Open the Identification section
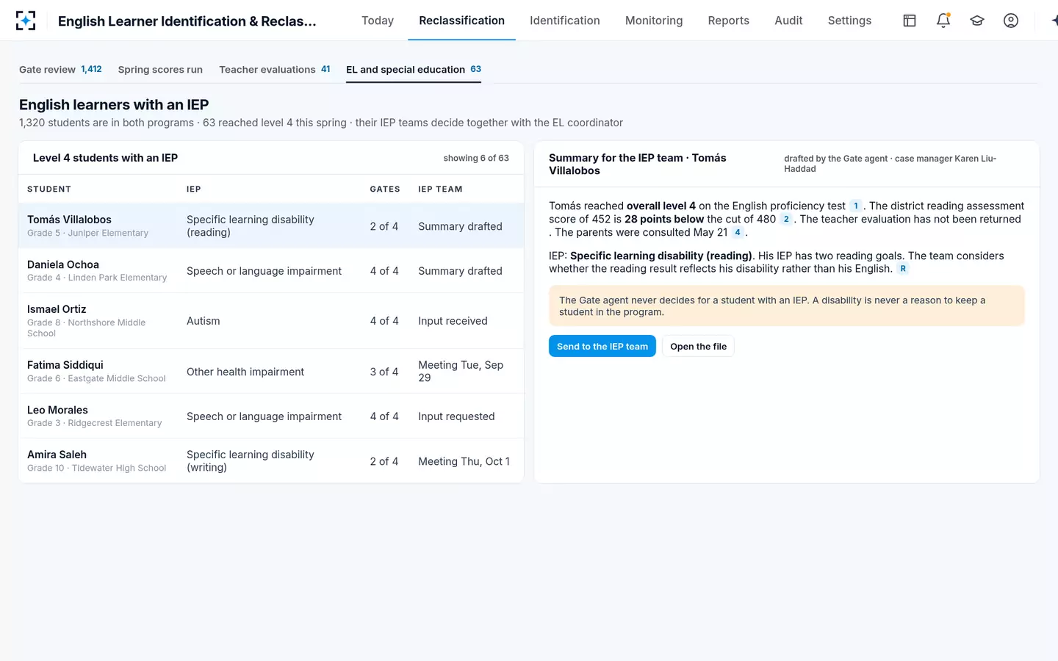The width and height of the screenshot is (1058, 661). [x=565, y=21]
